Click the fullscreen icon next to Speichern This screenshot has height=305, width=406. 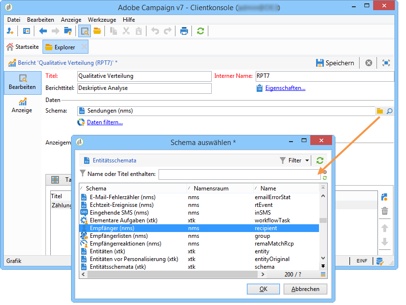click(x=386, y=63)
